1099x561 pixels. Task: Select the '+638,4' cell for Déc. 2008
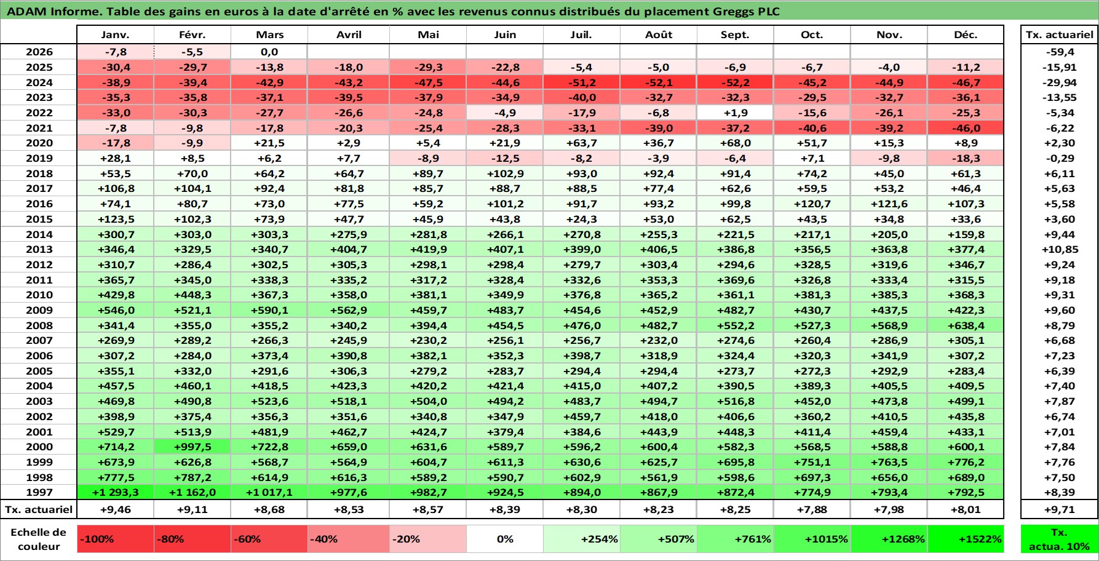point(966,325)
